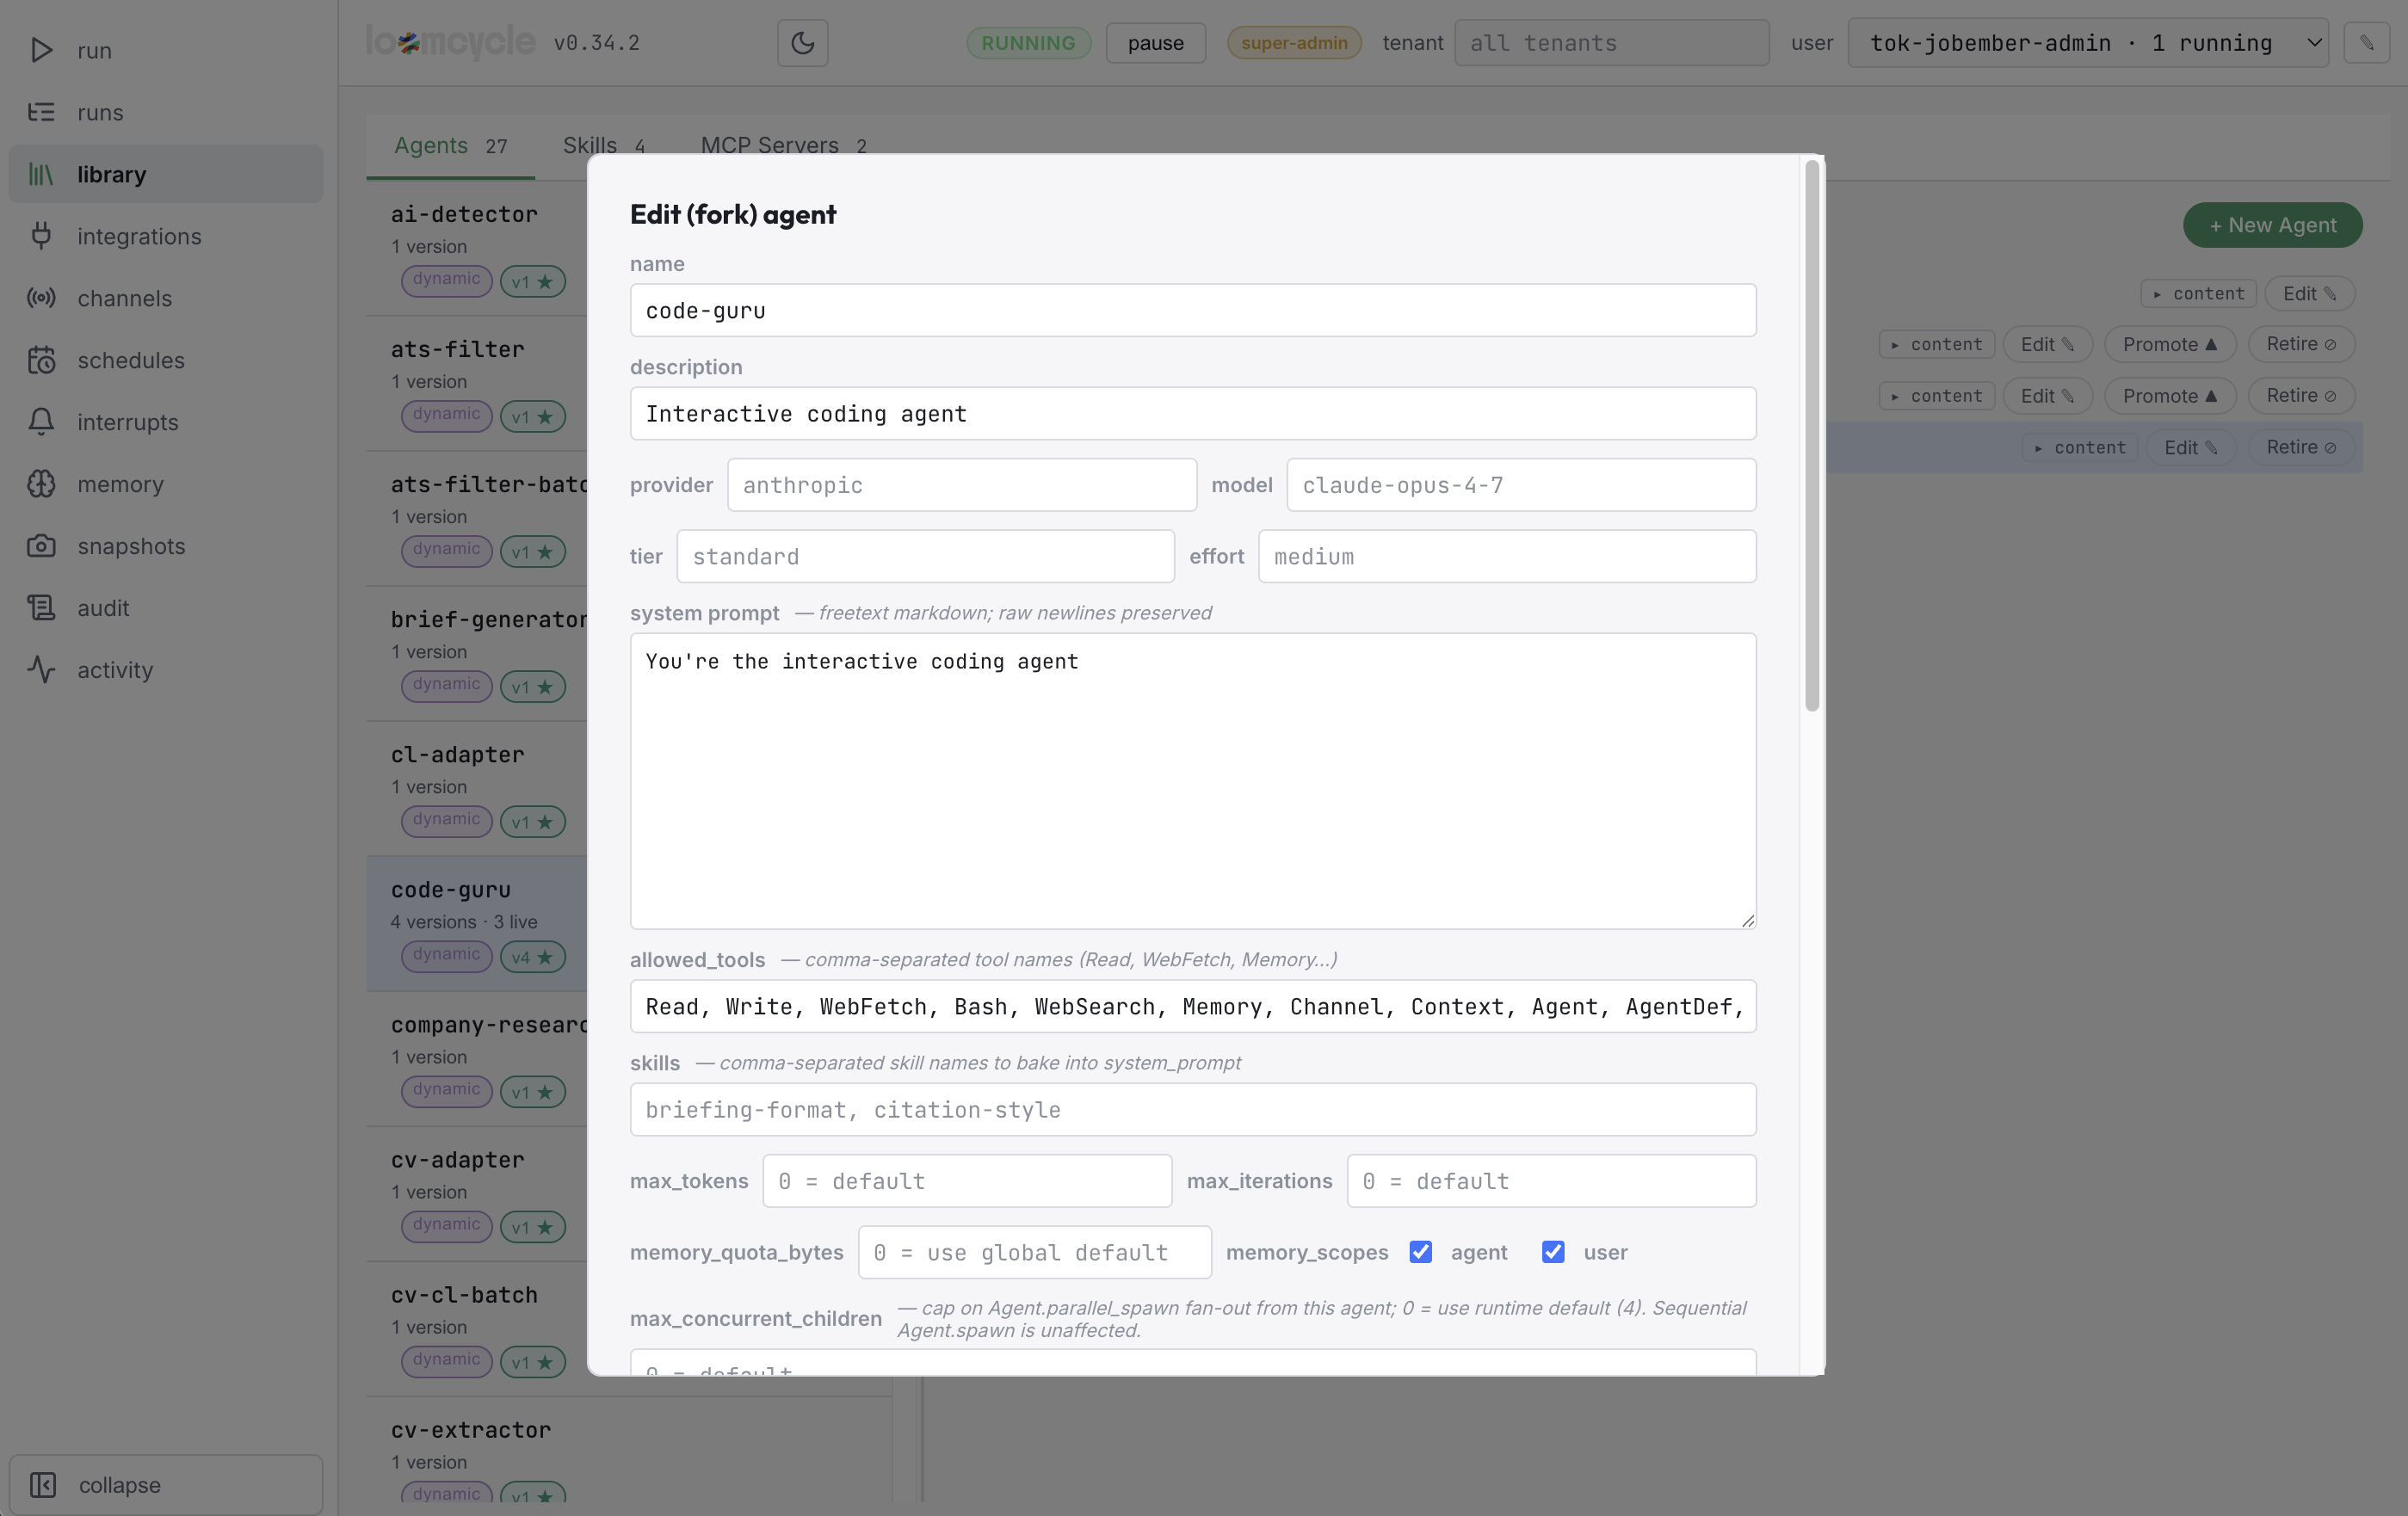
Task: Select the cv-extractor agent row
Action: click(629, 1450)
